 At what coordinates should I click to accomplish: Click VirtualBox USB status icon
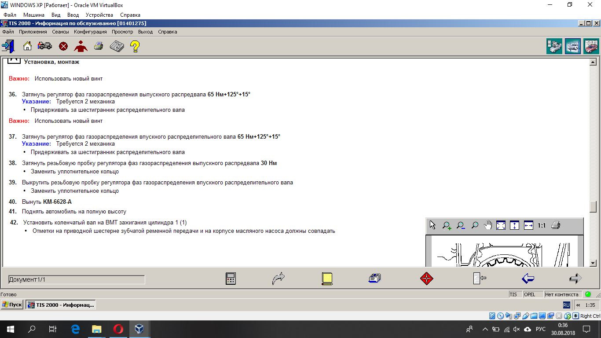click(x=525, y=316)
